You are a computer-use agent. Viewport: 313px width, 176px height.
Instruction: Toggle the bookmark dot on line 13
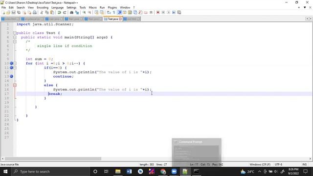pos(11,76)
